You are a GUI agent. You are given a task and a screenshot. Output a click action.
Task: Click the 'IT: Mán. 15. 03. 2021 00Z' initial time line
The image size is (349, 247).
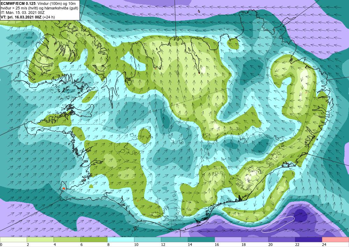[22, 13]
